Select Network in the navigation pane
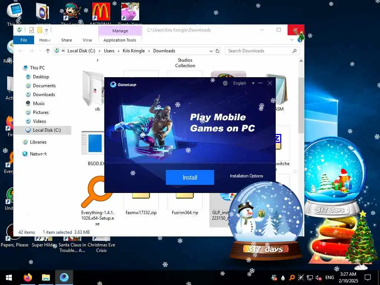This screenshot has height=285, width=380. [38, 154]
